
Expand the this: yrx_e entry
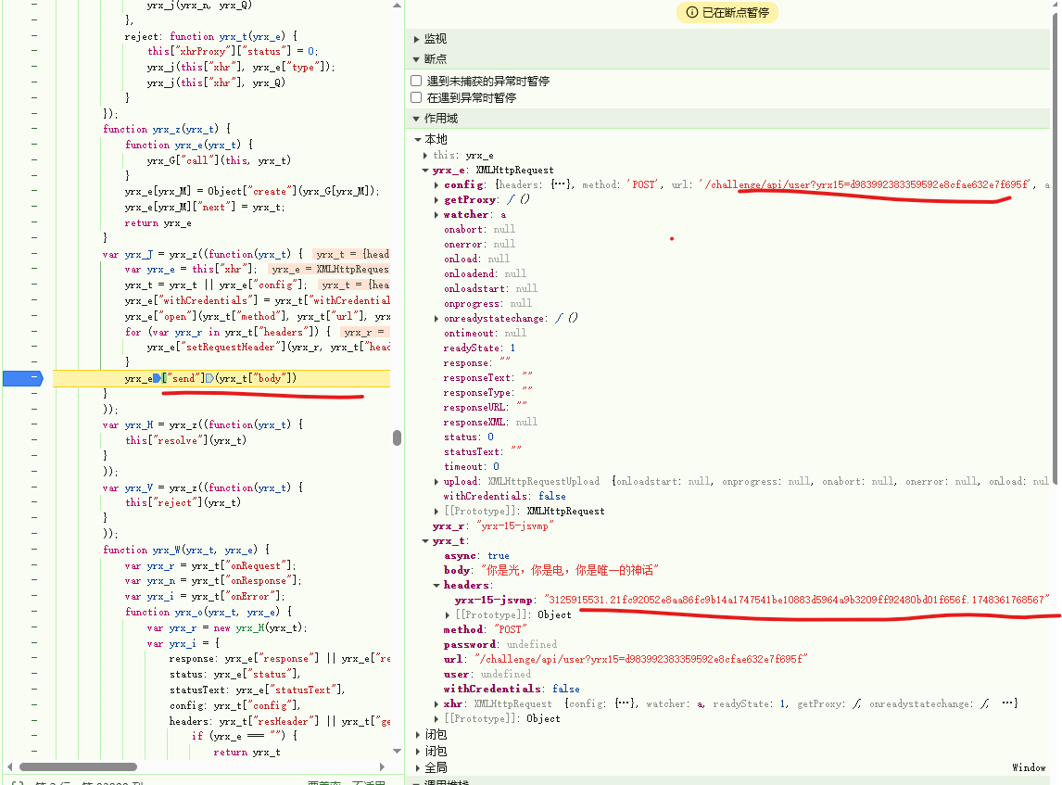click(426, 156)
